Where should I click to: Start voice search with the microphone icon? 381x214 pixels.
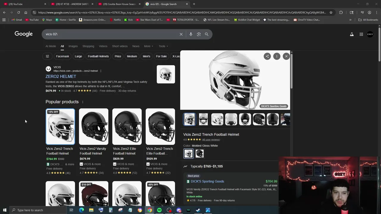click(191, 34)
